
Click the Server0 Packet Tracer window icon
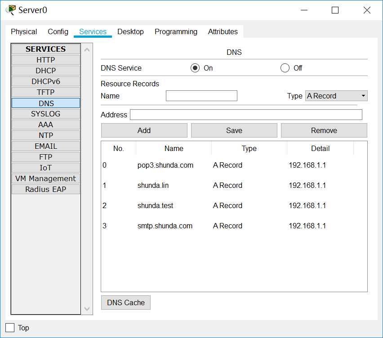coord(10,10)
